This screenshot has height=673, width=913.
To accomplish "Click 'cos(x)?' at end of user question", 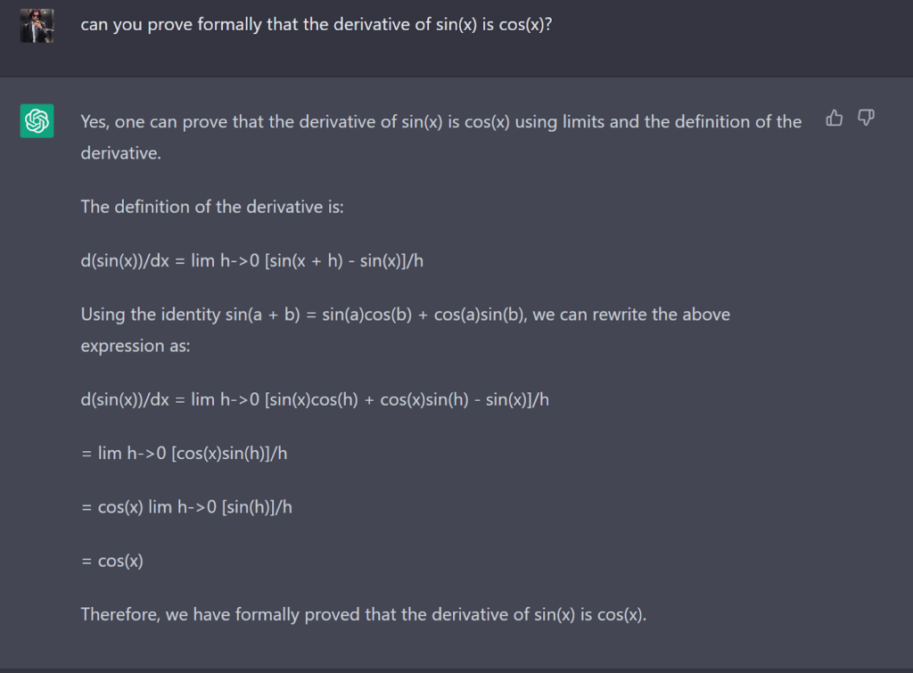I will pos(525,24).
